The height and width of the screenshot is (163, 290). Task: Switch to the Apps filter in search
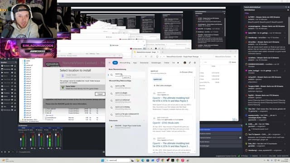point(135,63)
